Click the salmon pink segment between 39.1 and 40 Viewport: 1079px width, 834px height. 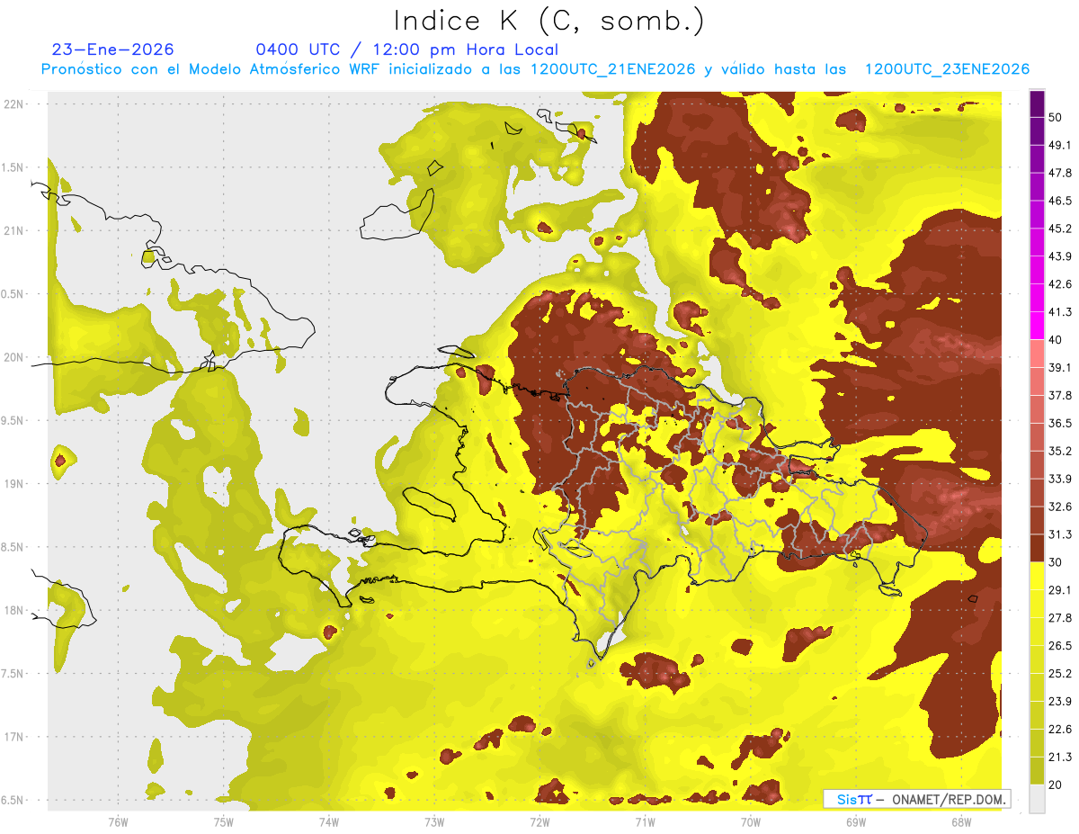(1037, 354)
